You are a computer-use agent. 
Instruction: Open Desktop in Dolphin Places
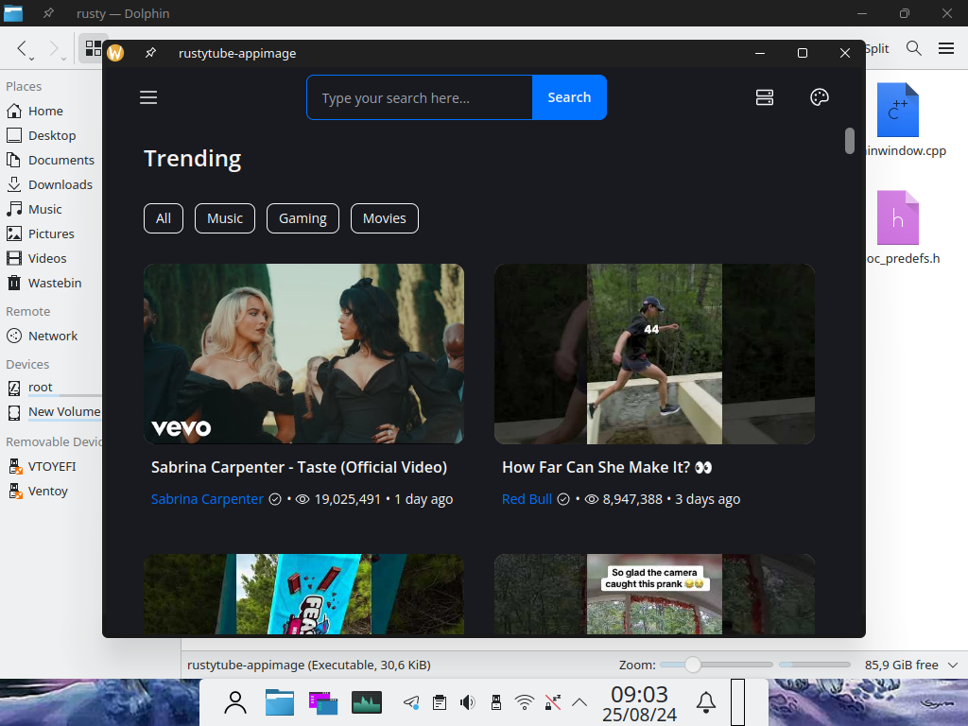(x=51, y=136)
